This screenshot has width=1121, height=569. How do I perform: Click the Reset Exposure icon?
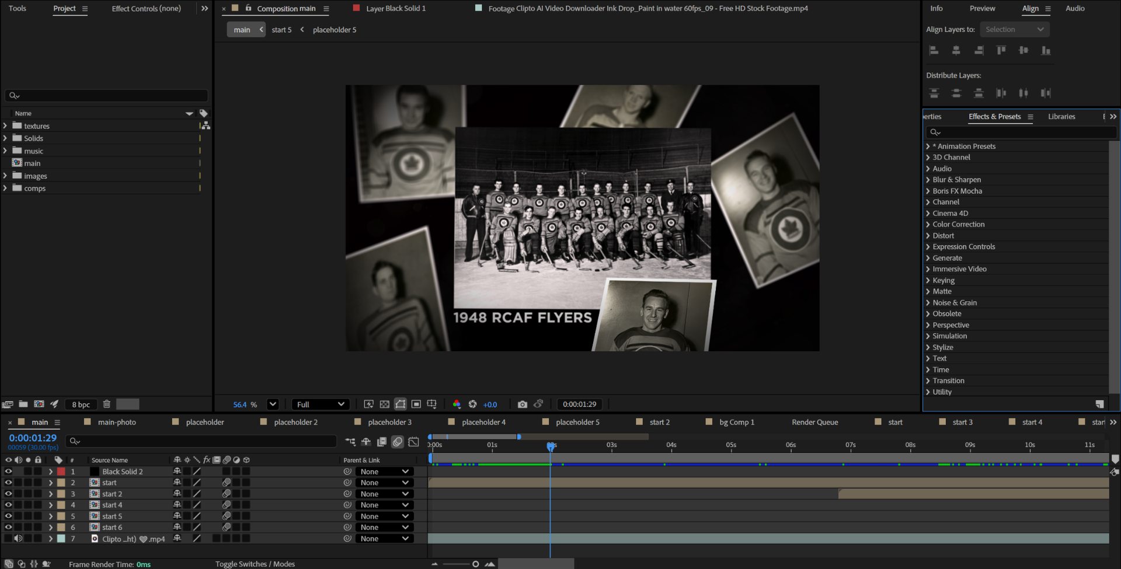coord(473,404)
